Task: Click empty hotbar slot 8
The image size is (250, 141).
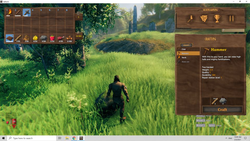Action: [x=69, y=13]
